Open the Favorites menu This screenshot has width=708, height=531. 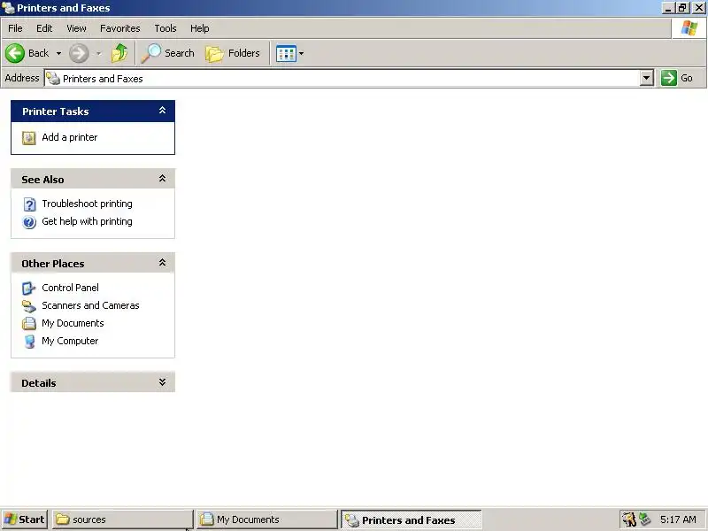tap(120, 28)
